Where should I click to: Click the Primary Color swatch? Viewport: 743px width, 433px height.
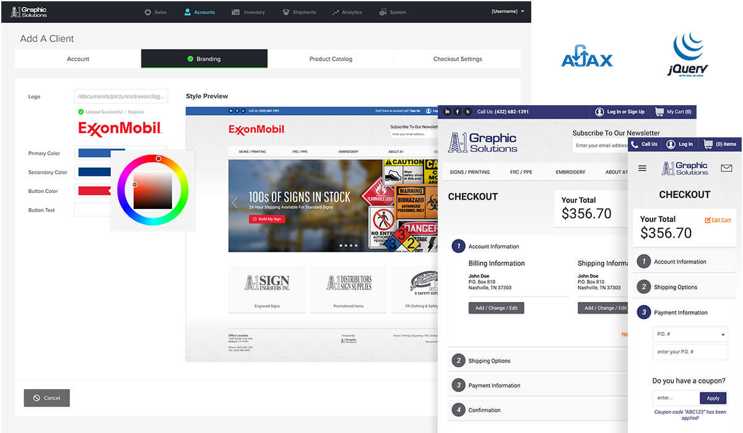[102, 153]
